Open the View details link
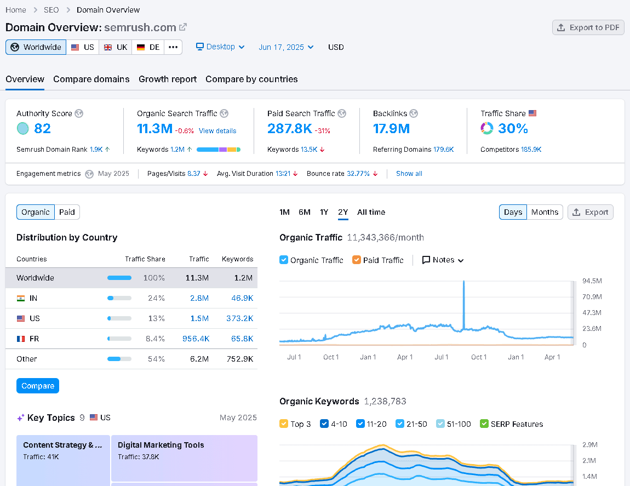Viewport: 630px width, 486px height. coord(217,130)
